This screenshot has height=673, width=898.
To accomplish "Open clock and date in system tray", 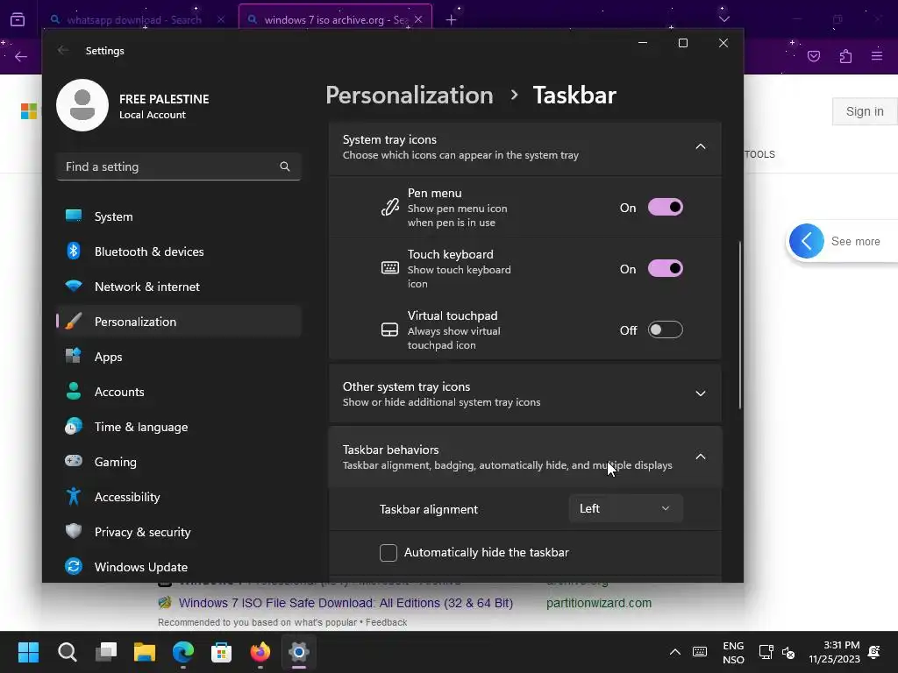I will coord(834,652).
